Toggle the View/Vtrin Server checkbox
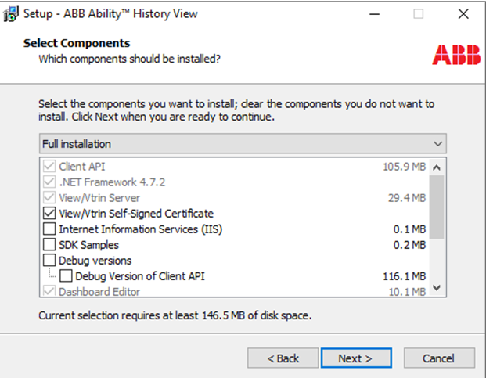 click(49, 198)
